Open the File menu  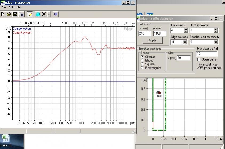click(x=3, y=7)
